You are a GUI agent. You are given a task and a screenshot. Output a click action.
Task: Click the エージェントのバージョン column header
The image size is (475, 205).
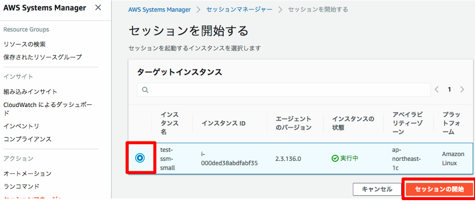[x=293, y=124]
